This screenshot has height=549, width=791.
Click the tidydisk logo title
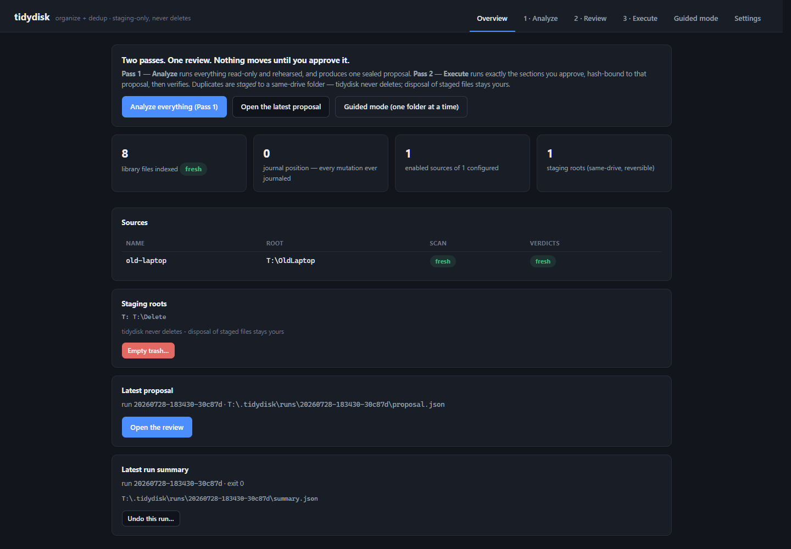pos(32,17)
